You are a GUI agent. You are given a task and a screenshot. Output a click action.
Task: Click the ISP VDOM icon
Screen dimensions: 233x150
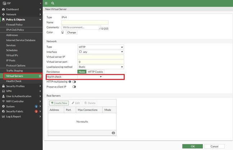pyautogui.click(x=4, y=3)
